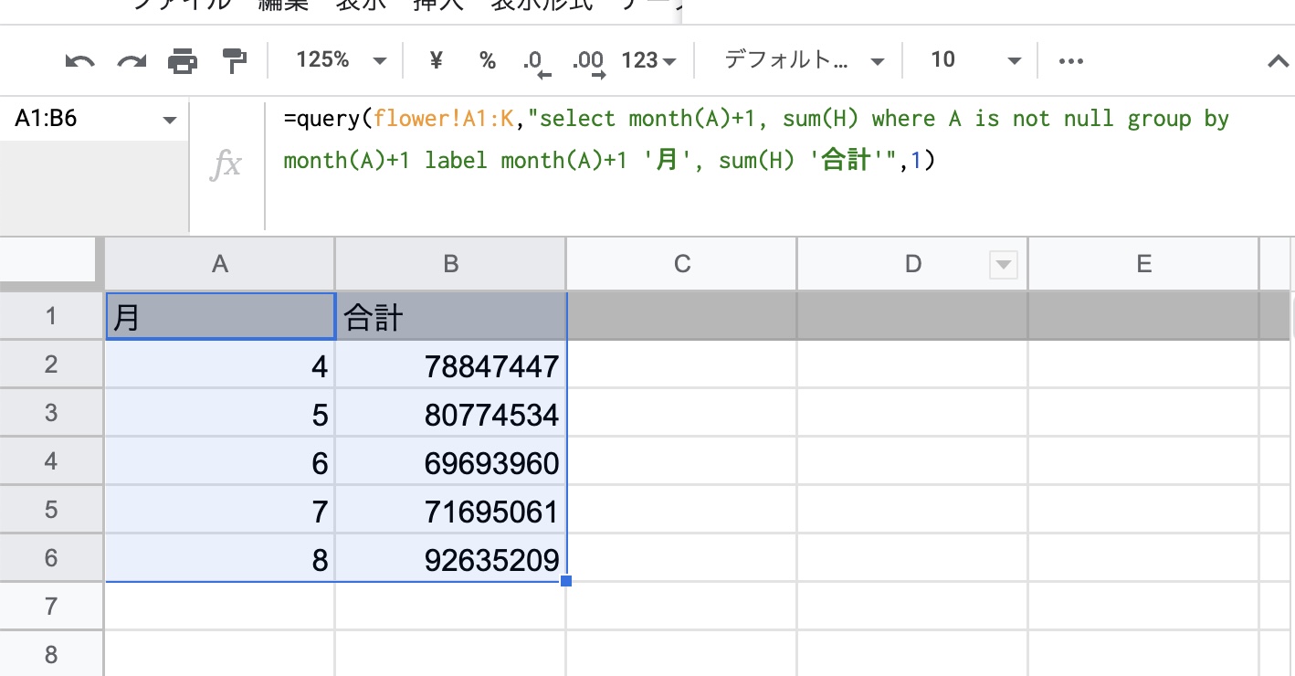Screen dimensions: 1295x676
Task: Open the 123 number format dropdown
Action: point(647,60)
